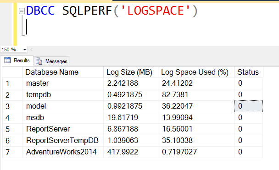Collapse the DBCC SQLPERF code block
This screenshot has width=279, height=170.
click(x=22, y=11)
